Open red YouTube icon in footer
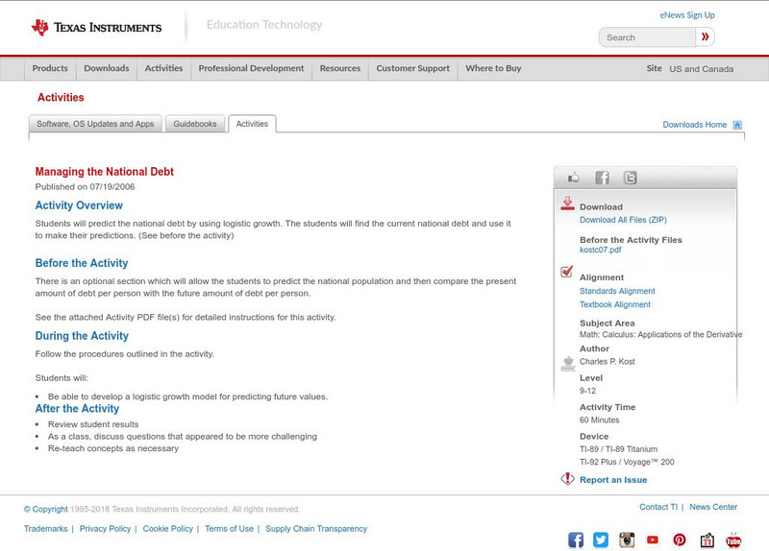 coord(653,539)
